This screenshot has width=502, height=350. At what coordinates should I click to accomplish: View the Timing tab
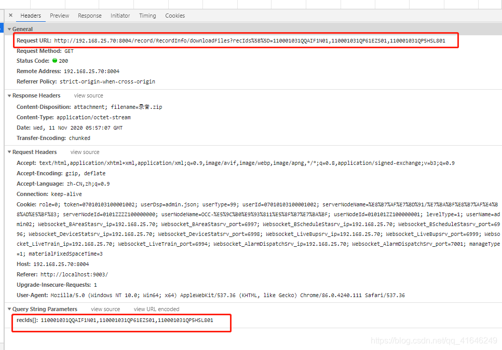tap(147, 16)
